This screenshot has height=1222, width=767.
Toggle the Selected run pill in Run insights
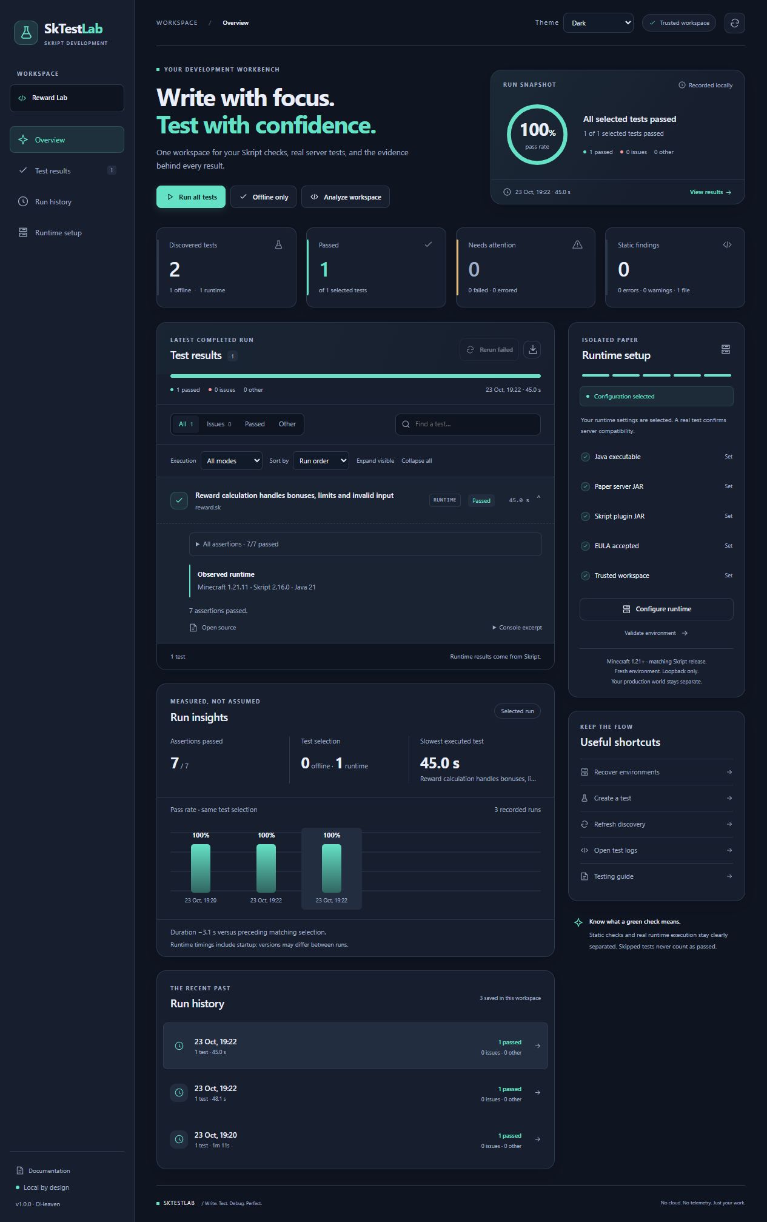tap(517, 711)
